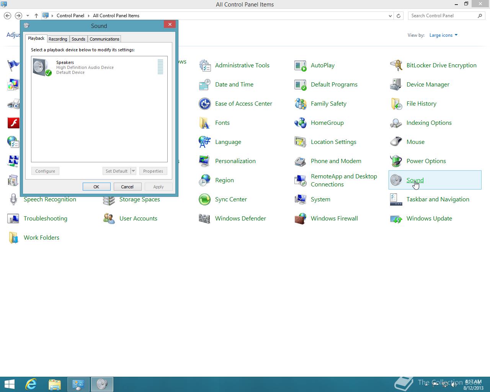Open the Indexing Options icon

pos(396,123)
